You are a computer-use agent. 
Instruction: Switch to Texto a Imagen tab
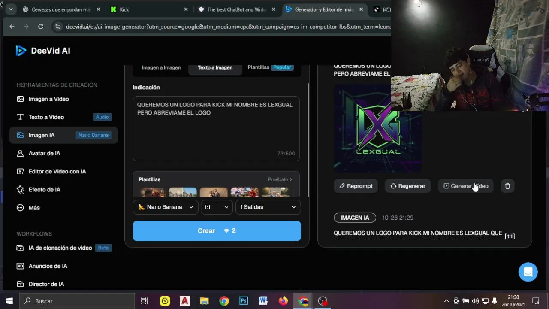tap(215, 68)
